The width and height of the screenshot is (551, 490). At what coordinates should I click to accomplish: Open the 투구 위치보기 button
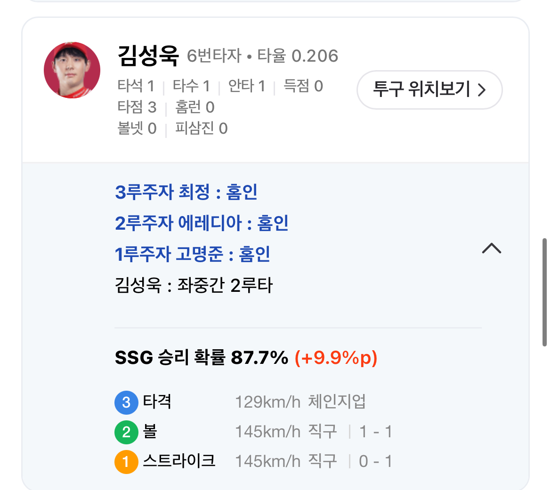point(429,89)
